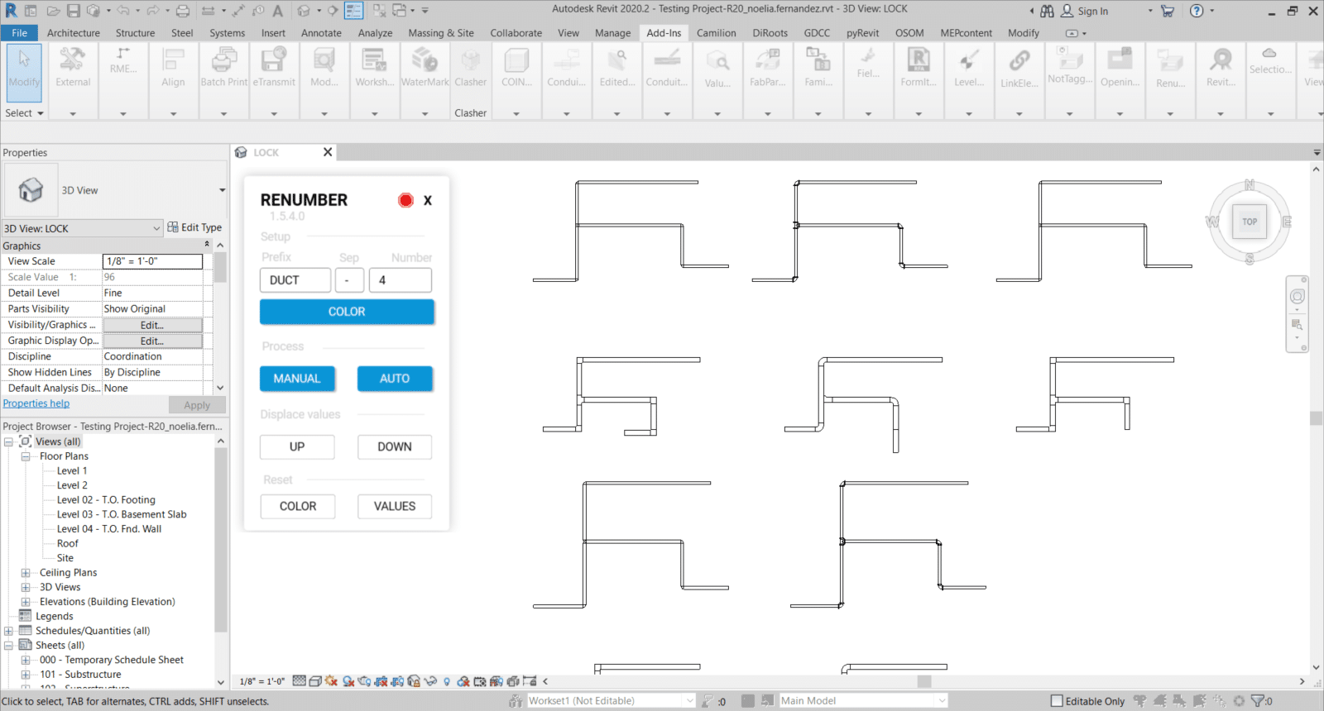Collapse the Floor Plans tree node

point(26,456)
